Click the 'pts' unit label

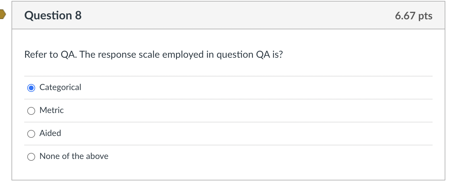point(425,16)
